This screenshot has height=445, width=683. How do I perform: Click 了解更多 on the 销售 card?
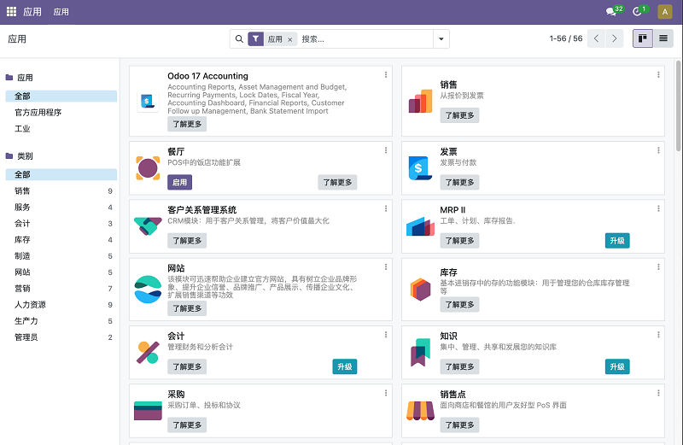459,115
